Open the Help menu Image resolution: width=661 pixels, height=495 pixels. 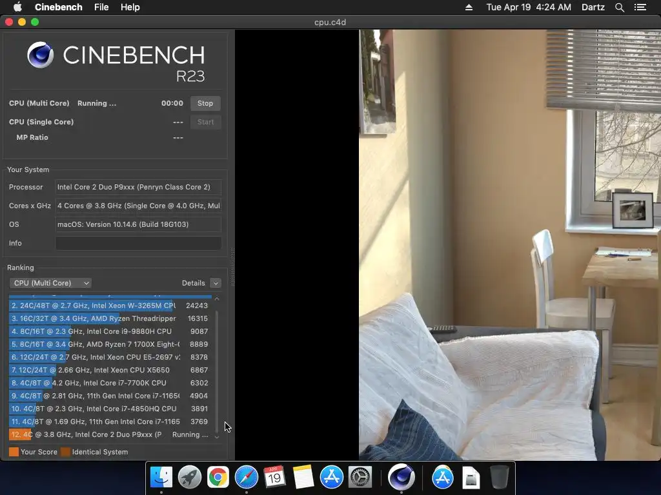[130, 7]
